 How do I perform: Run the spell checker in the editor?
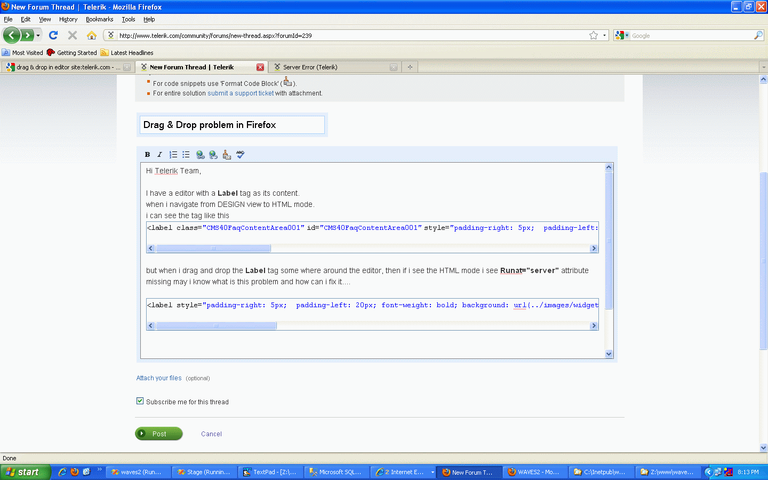(241, 155)
